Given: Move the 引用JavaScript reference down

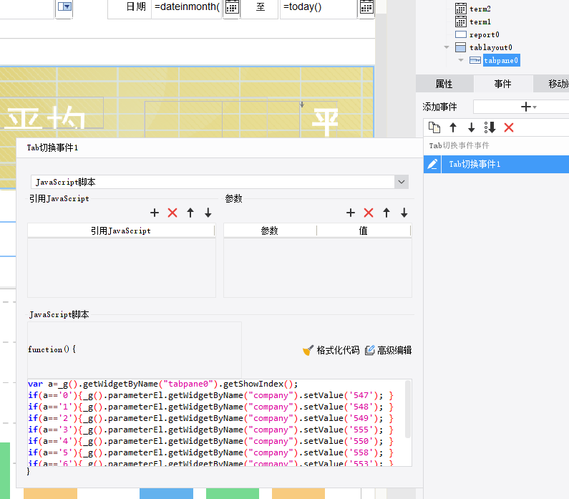Looking at the screenshot, I should point(208,213).
